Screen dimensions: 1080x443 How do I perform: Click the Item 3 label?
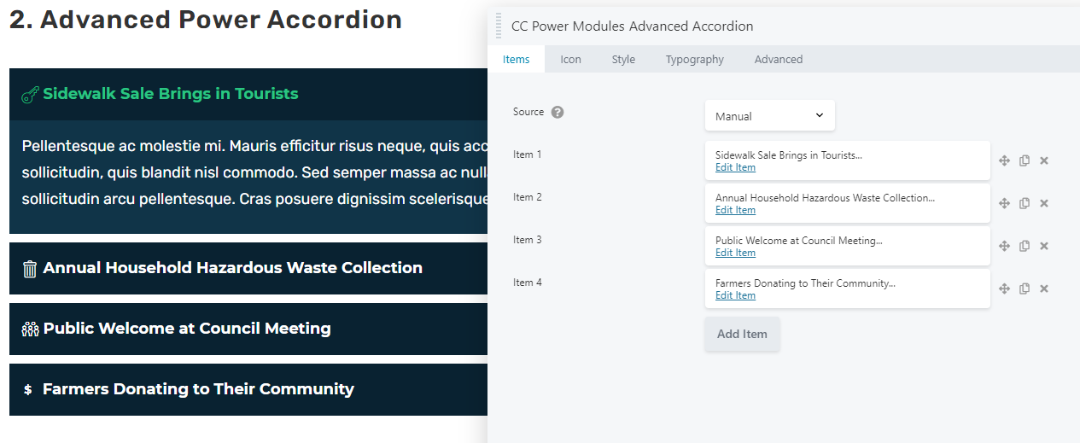[528, 240]
